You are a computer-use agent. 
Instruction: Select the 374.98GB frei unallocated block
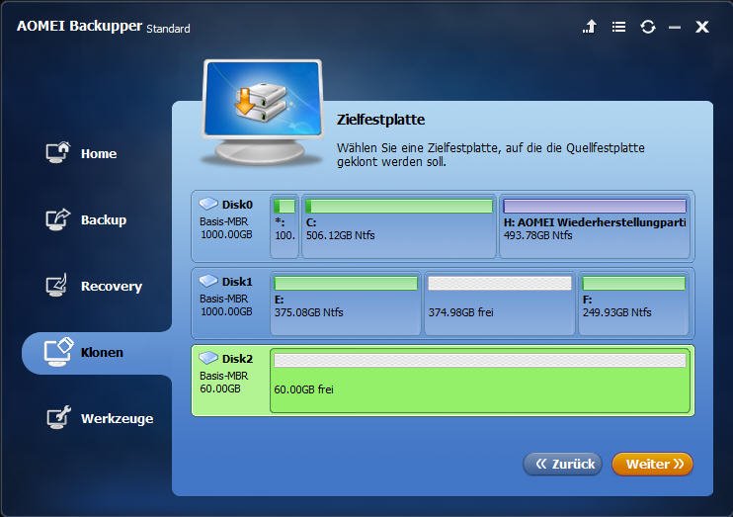coord(499,303)
